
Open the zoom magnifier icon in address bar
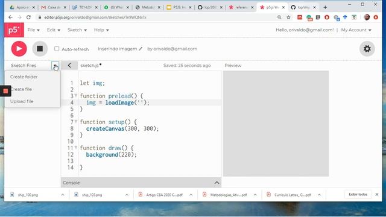coord(279,17)
